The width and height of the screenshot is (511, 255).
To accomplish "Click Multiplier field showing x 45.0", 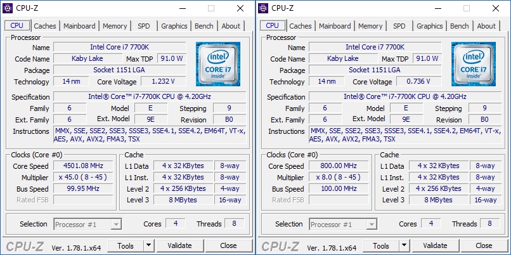I will [83, 178].
